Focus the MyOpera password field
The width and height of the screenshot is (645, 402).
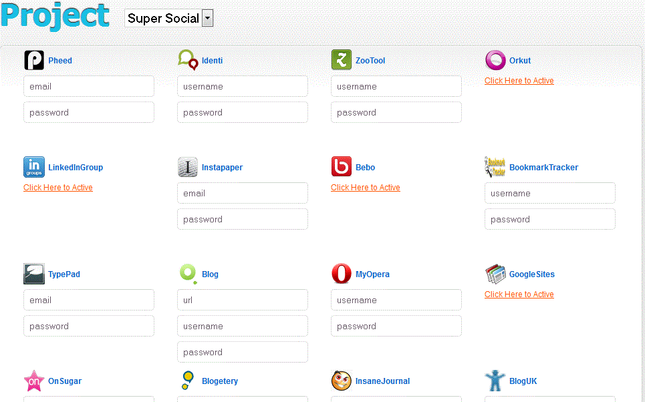tap(396, 326)
